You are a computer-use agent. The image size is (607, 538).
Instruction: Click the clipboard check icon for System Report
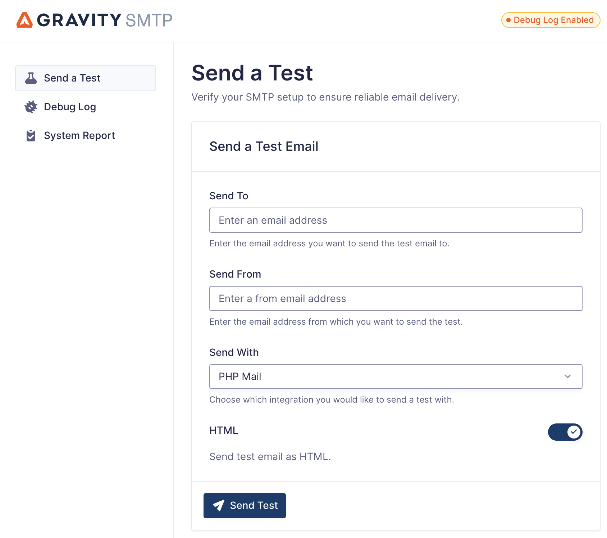(31, 135)
